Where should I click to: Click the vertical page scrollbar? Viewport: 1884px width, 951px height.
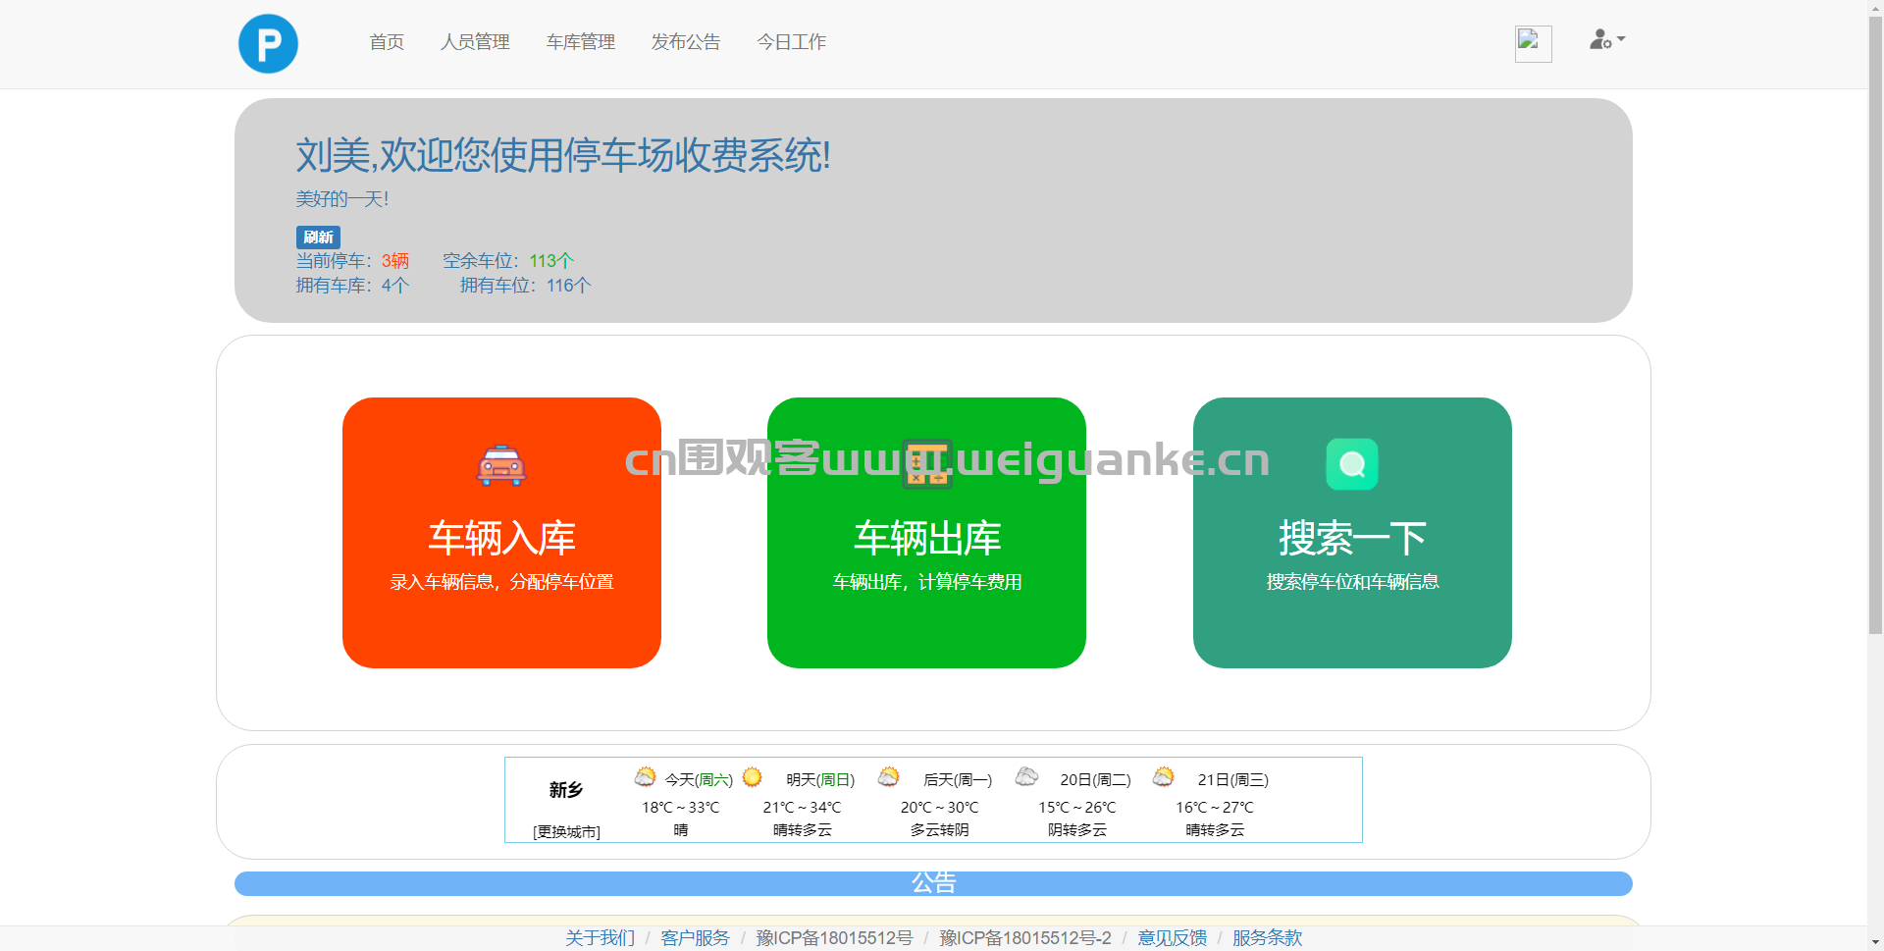[1875, 324]
